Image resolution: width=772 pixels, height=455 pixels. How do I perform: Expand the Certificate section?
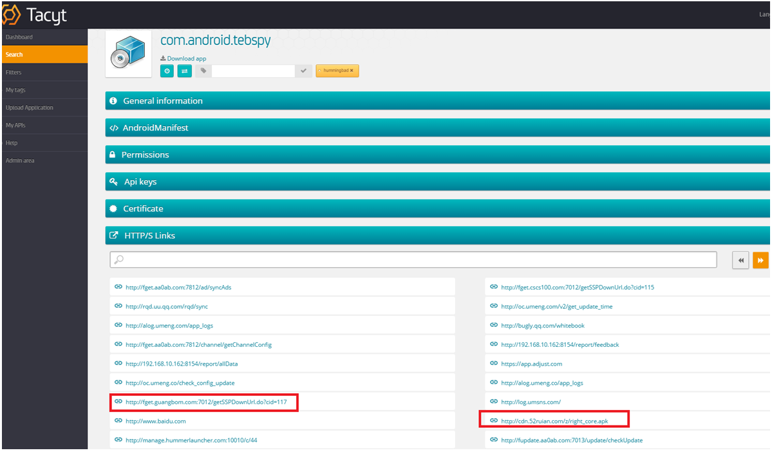tap(438, 209)
